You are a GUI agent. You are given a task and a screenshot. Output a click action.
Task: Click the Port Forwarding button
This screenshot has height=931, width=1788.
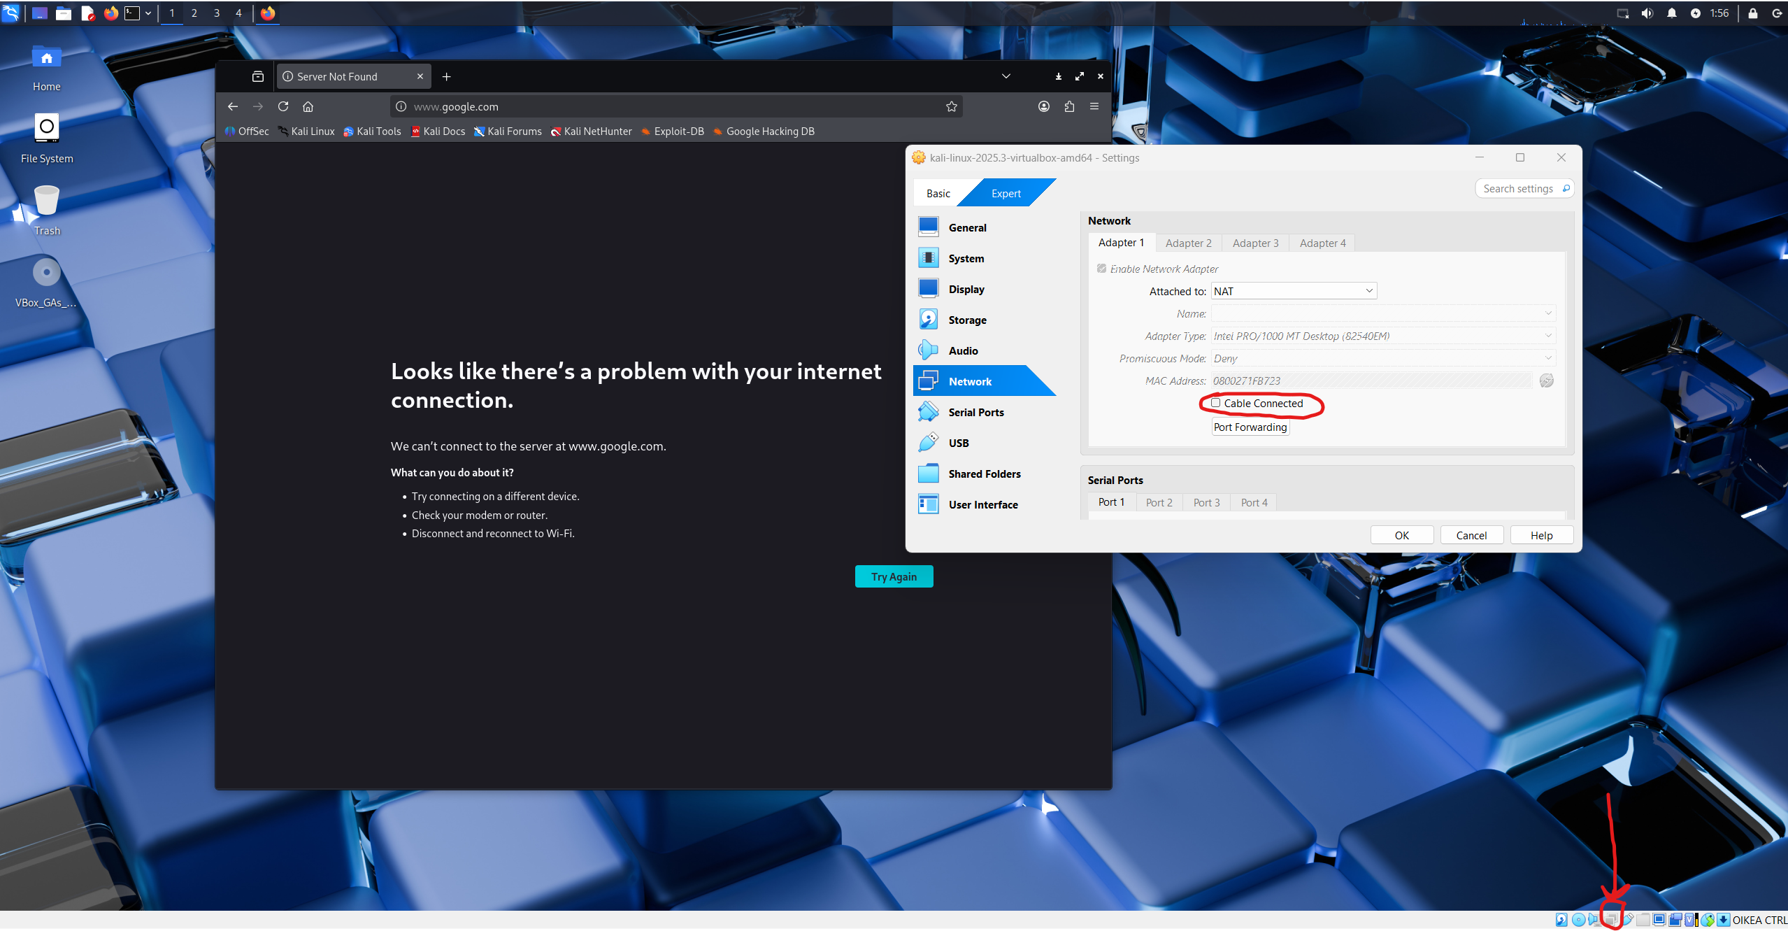click(1250, 427)
